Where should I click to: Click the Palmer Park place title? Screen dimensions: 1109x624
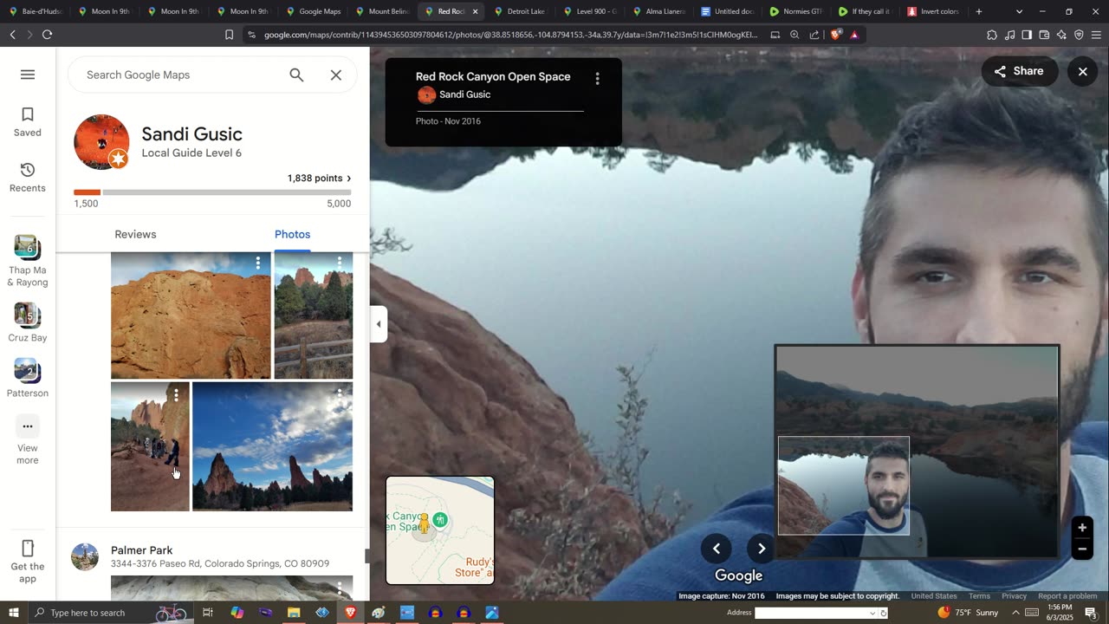pyautogui.click(x=142, y=550)
